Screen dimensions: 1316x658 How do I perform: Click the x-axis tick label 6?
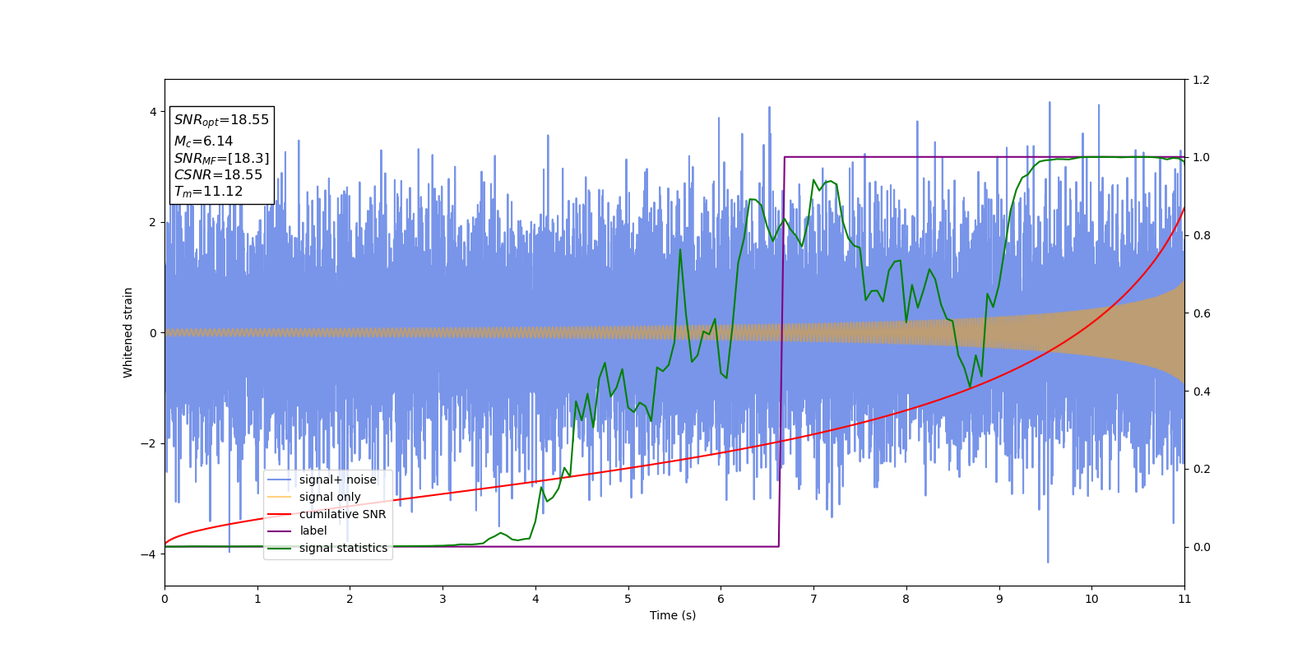[721, 599]
